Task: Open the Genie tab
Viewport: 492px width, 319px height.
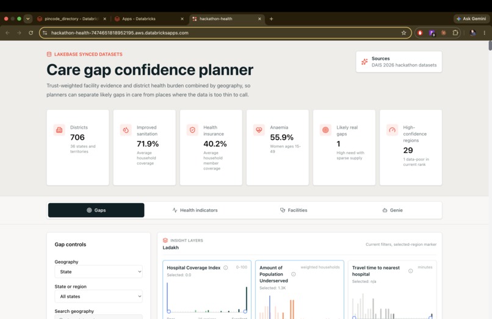Action: [x=393, y=210]
